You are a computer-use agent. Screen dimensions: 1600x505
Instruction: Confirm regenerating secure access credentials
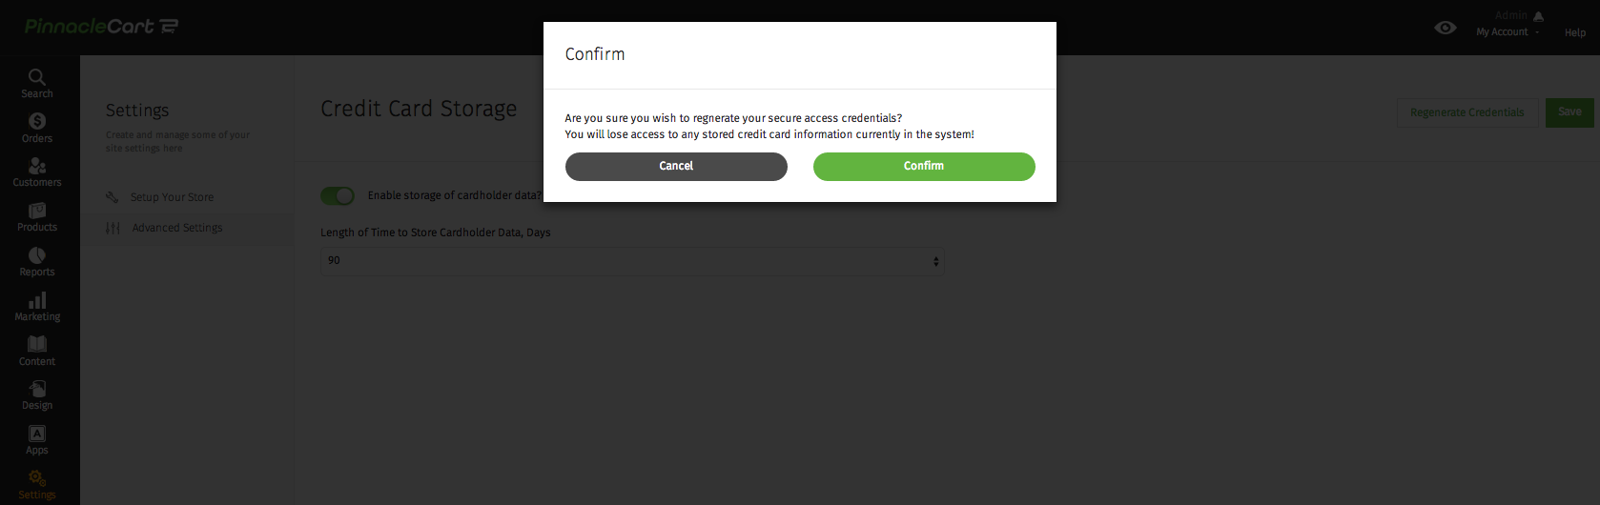tap(924, 166)
